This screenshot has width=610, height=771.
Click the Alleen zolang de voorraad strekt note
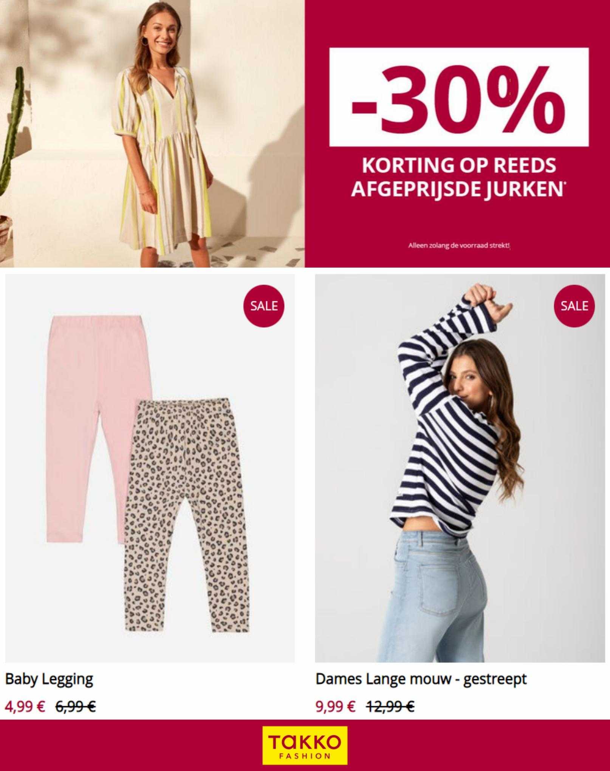[x=459, y=246]
